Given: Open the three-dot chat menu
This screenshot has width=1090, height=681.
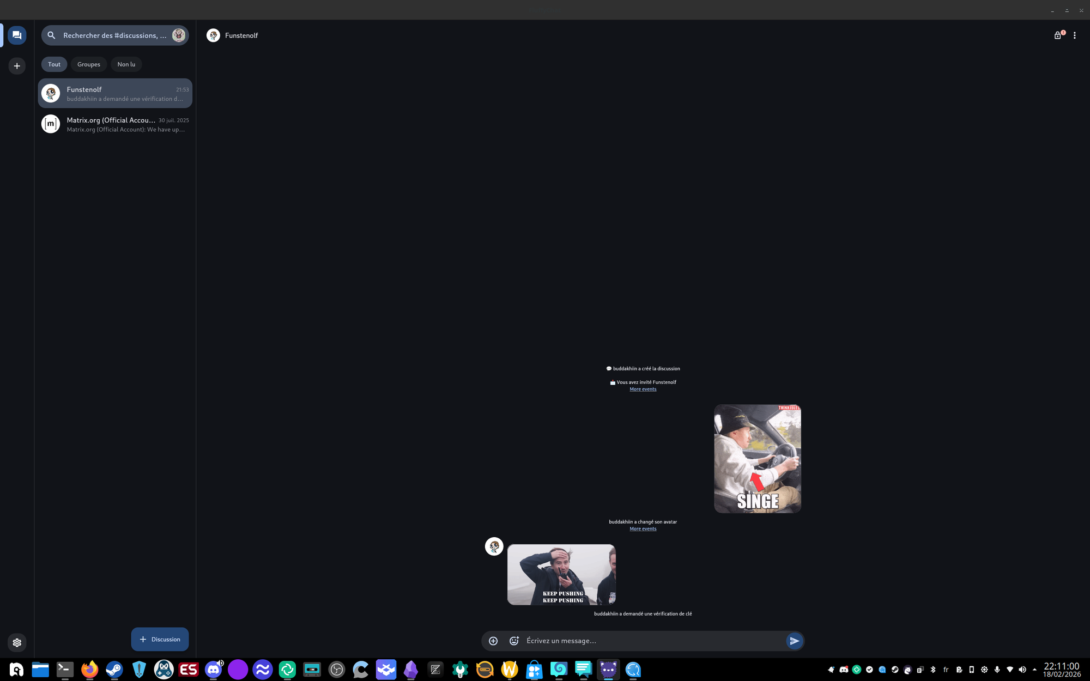Looking at the screenshot, I should point(1074,35).
